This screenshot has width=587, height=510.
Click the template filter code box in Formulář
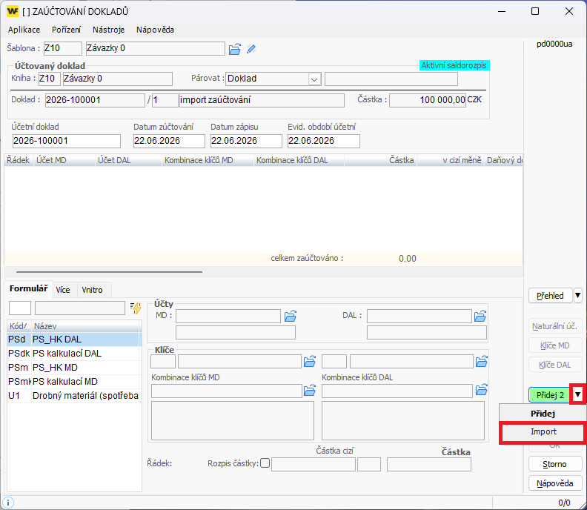pyautogui.click(x=20, y=308)
